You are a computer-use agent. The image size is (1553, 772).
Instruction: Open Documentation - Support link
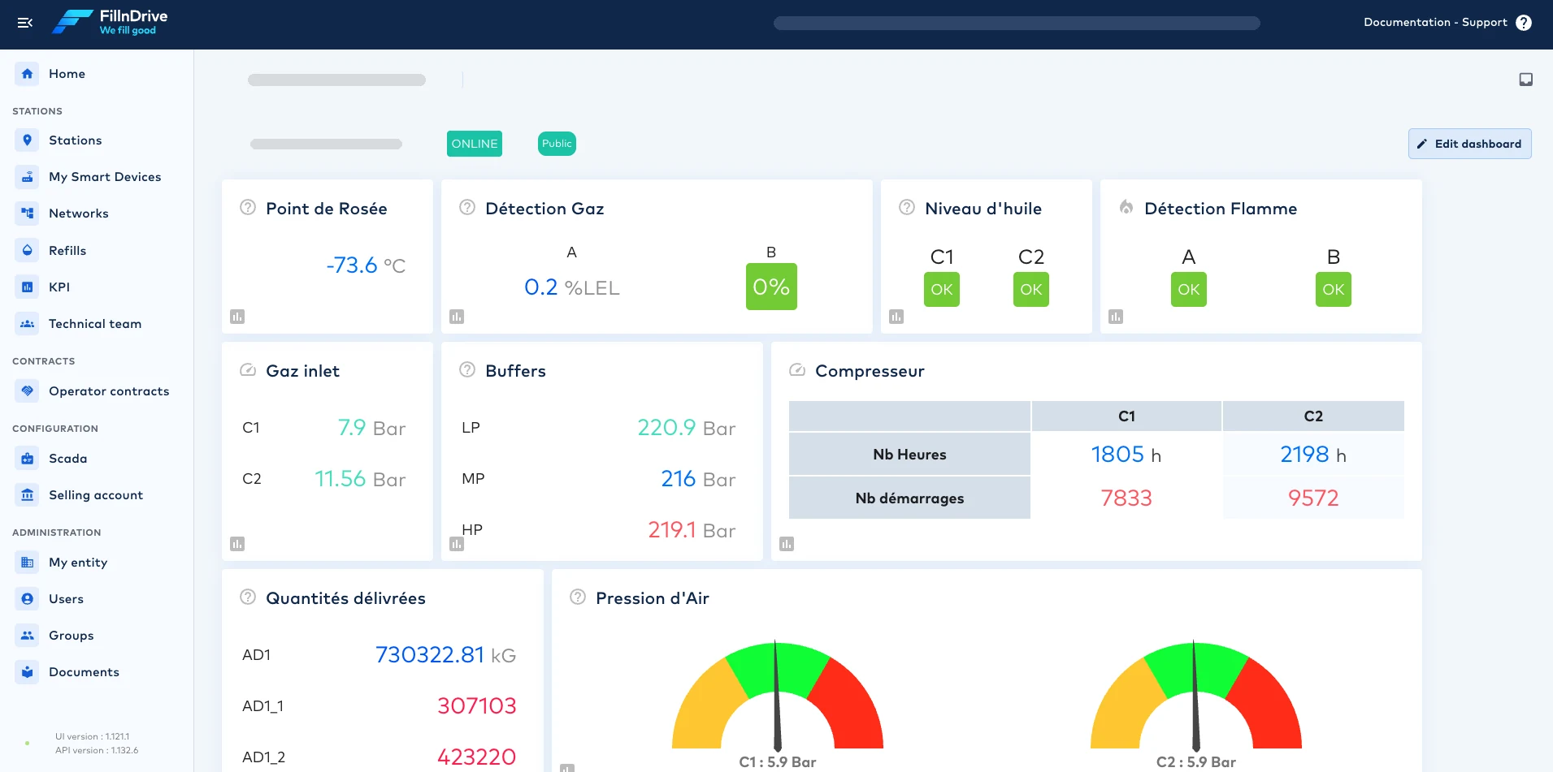point(1435,23)
